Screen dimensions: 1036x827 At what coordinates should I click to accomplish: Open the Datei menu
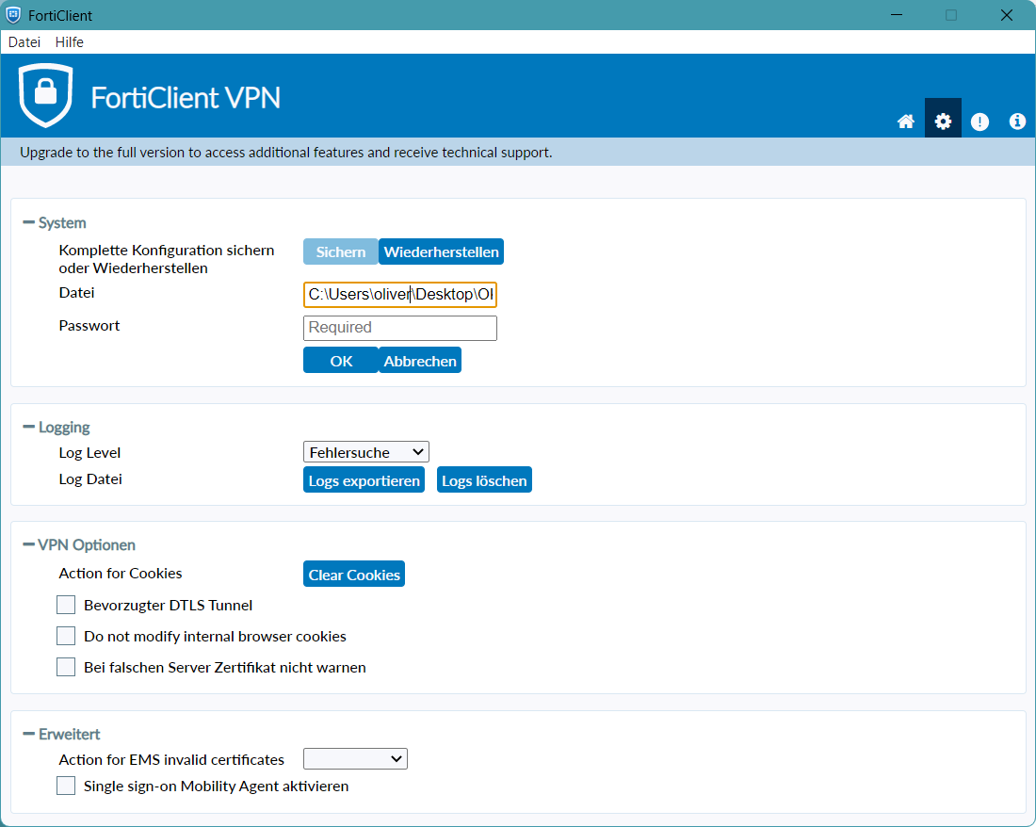pyautogui.click(x=24, y=42)
